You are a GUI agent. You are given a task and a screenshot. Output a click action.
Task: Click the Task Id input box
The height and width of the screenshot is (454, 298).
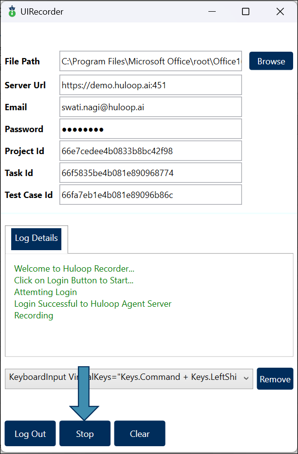click(150, 173)
